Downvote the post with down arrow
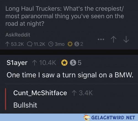The width and height of the screenshot is (138, 121). pyautogui.click(x=126, y=39)
